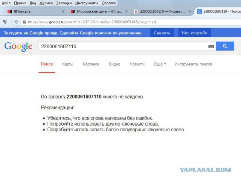Switch to Картинки search category
Image resolution: width=241 pixels, height=181 pixels.
click(91, 64)
